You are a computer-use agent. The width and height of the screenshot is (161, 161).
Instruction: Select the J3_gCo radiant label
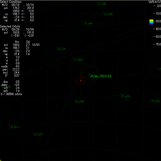(x=15, y=127)
